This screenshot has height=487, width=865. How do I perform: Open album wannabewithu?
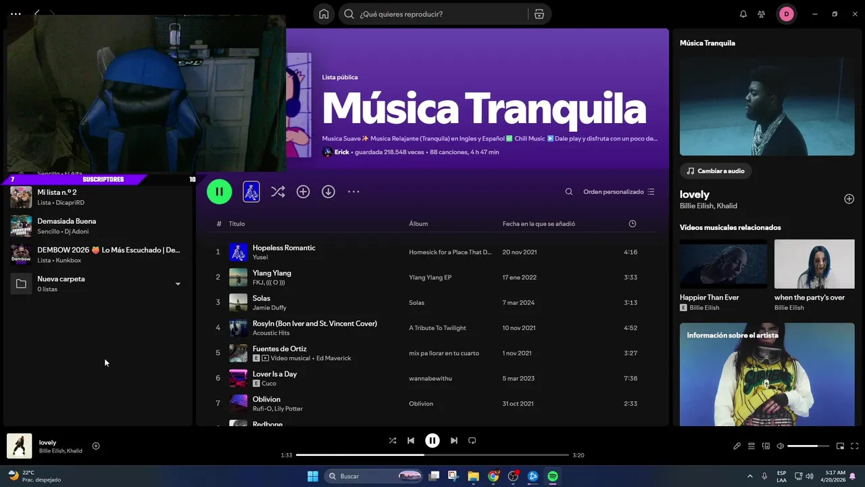(x=430, y=379)
